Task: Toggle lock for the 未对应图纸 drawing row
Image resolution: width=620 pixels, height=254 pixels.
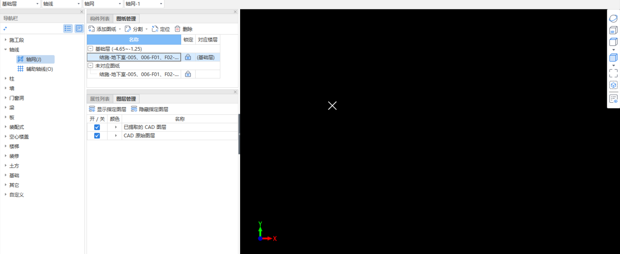Action: point(188,74)
